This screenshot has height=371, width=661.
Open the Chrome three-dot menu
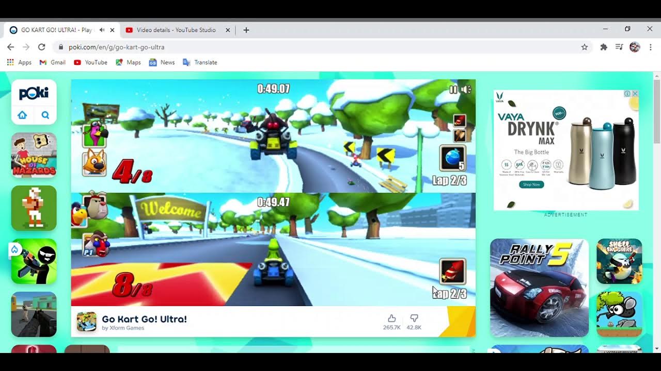[650, 47]
